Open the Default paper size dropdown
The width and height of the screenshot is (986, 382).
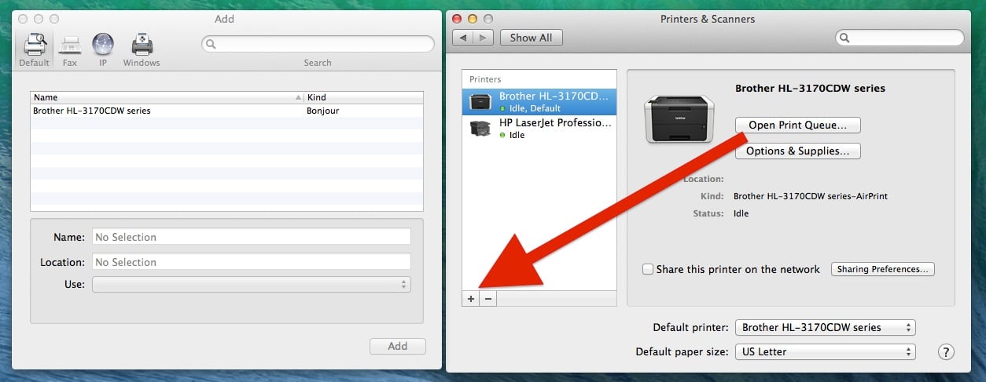826,352
